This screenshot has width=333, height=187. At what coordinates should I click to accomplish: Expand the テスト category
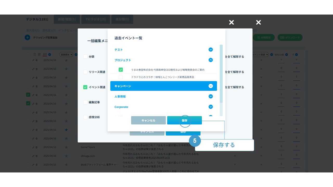click(x=211, y=50)
